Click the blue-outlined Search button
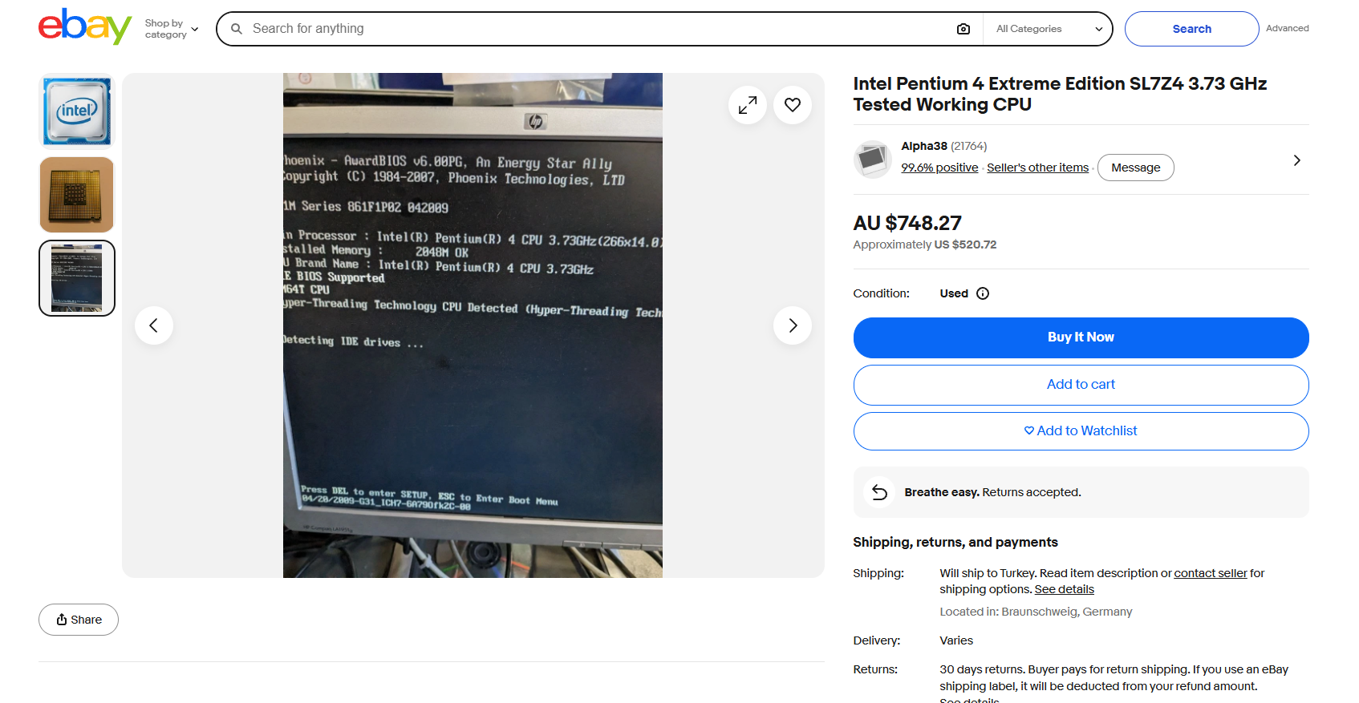 click(1192, 29)
